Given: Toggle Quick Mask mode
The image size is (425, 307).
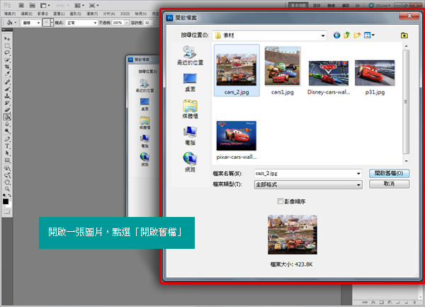Looking at the screenshot, I should click(7, 212).
